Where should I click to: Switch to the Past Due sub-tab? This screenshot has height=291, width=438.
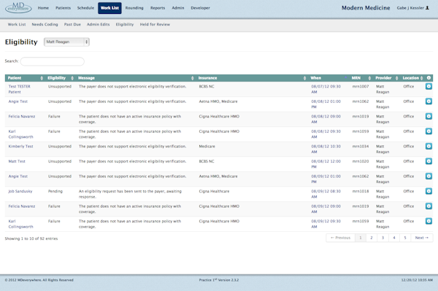coord(72,24)
